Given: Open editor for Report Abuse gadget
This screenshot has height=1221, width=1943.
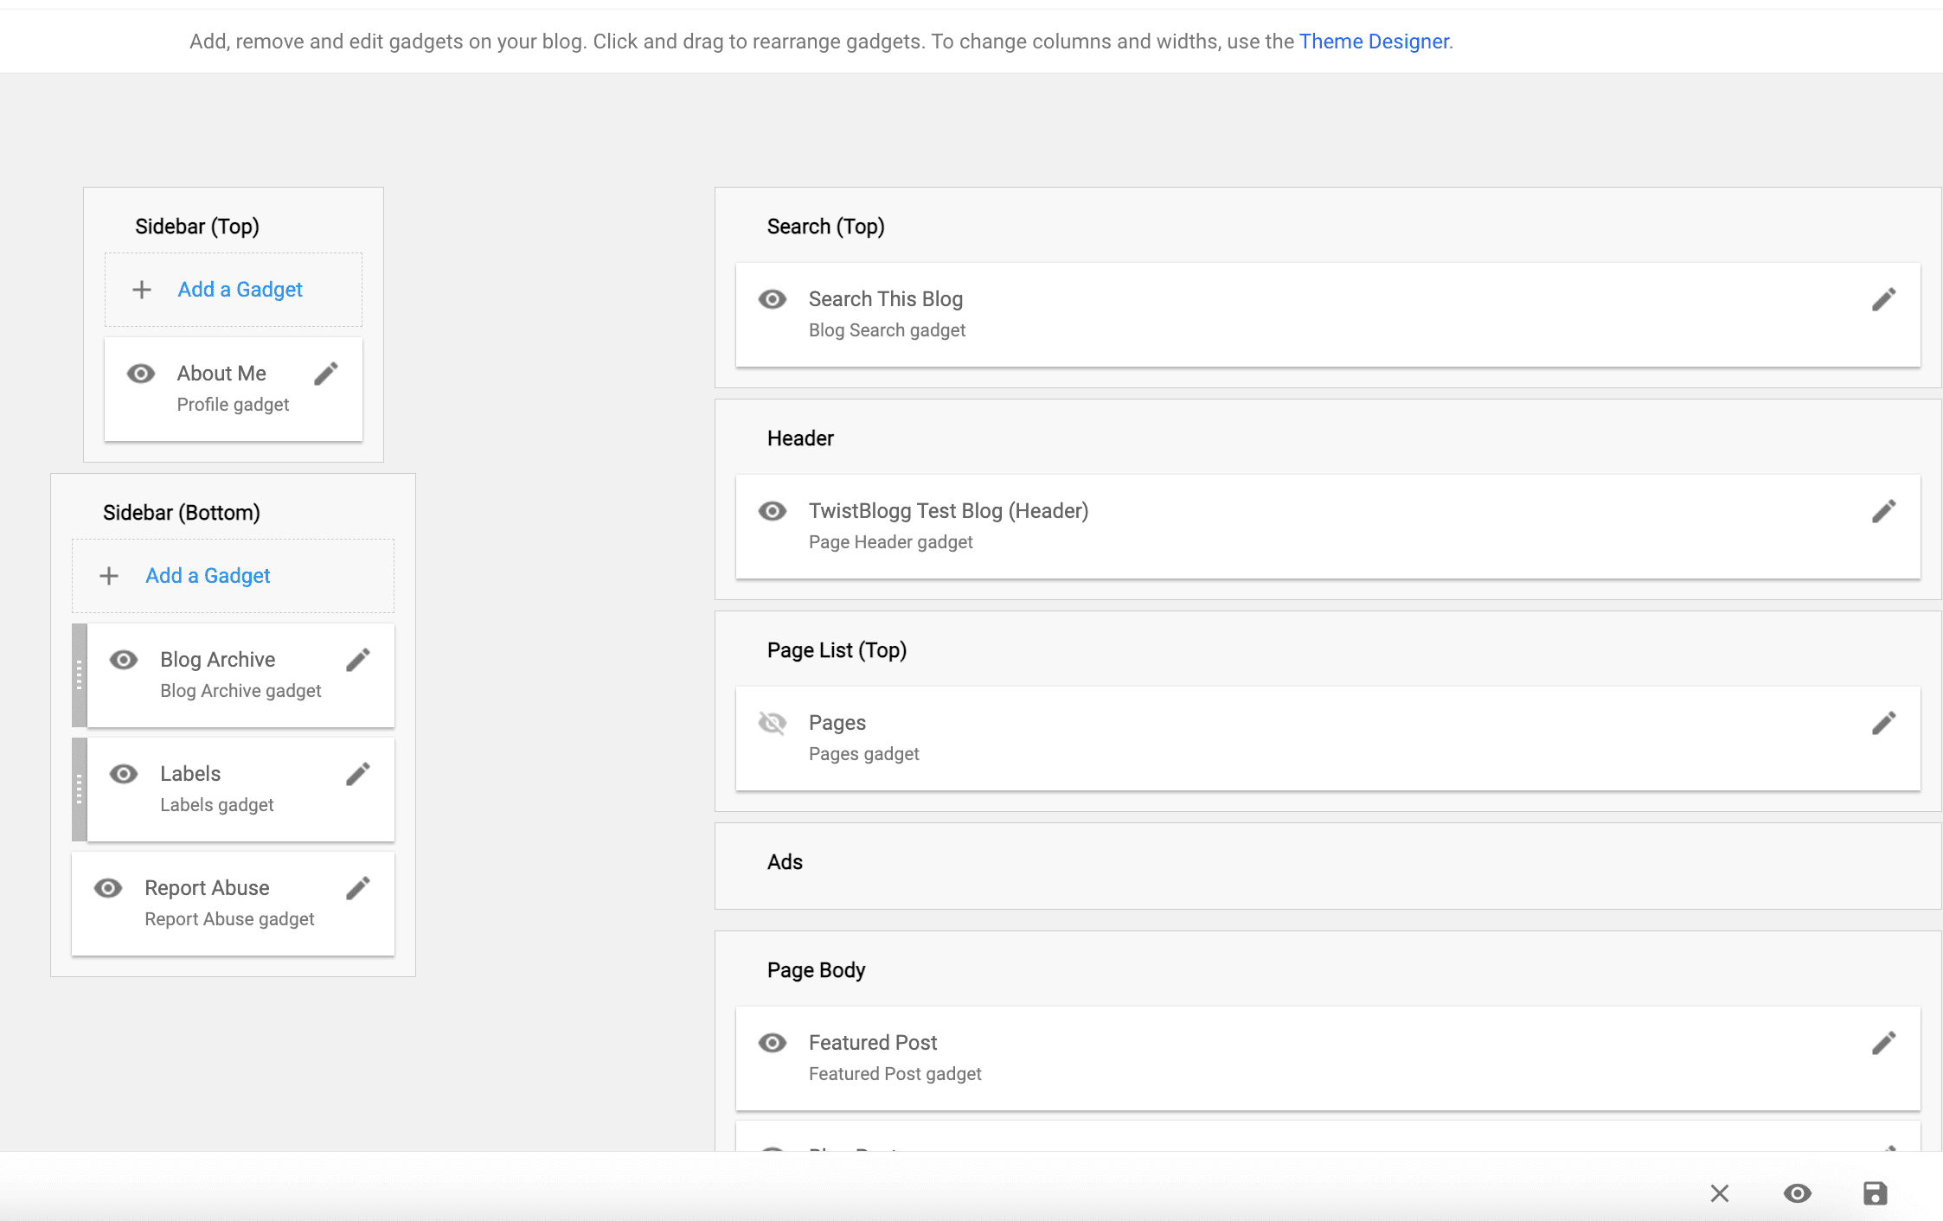Looking at the screenshot, I should point(358,888).
